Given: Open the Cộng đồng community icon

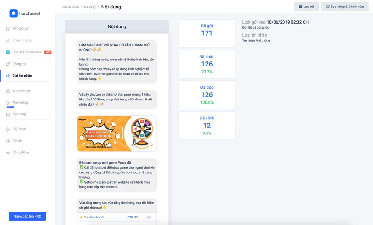Looking at the screenshot, I should click(x=8, y=152).
